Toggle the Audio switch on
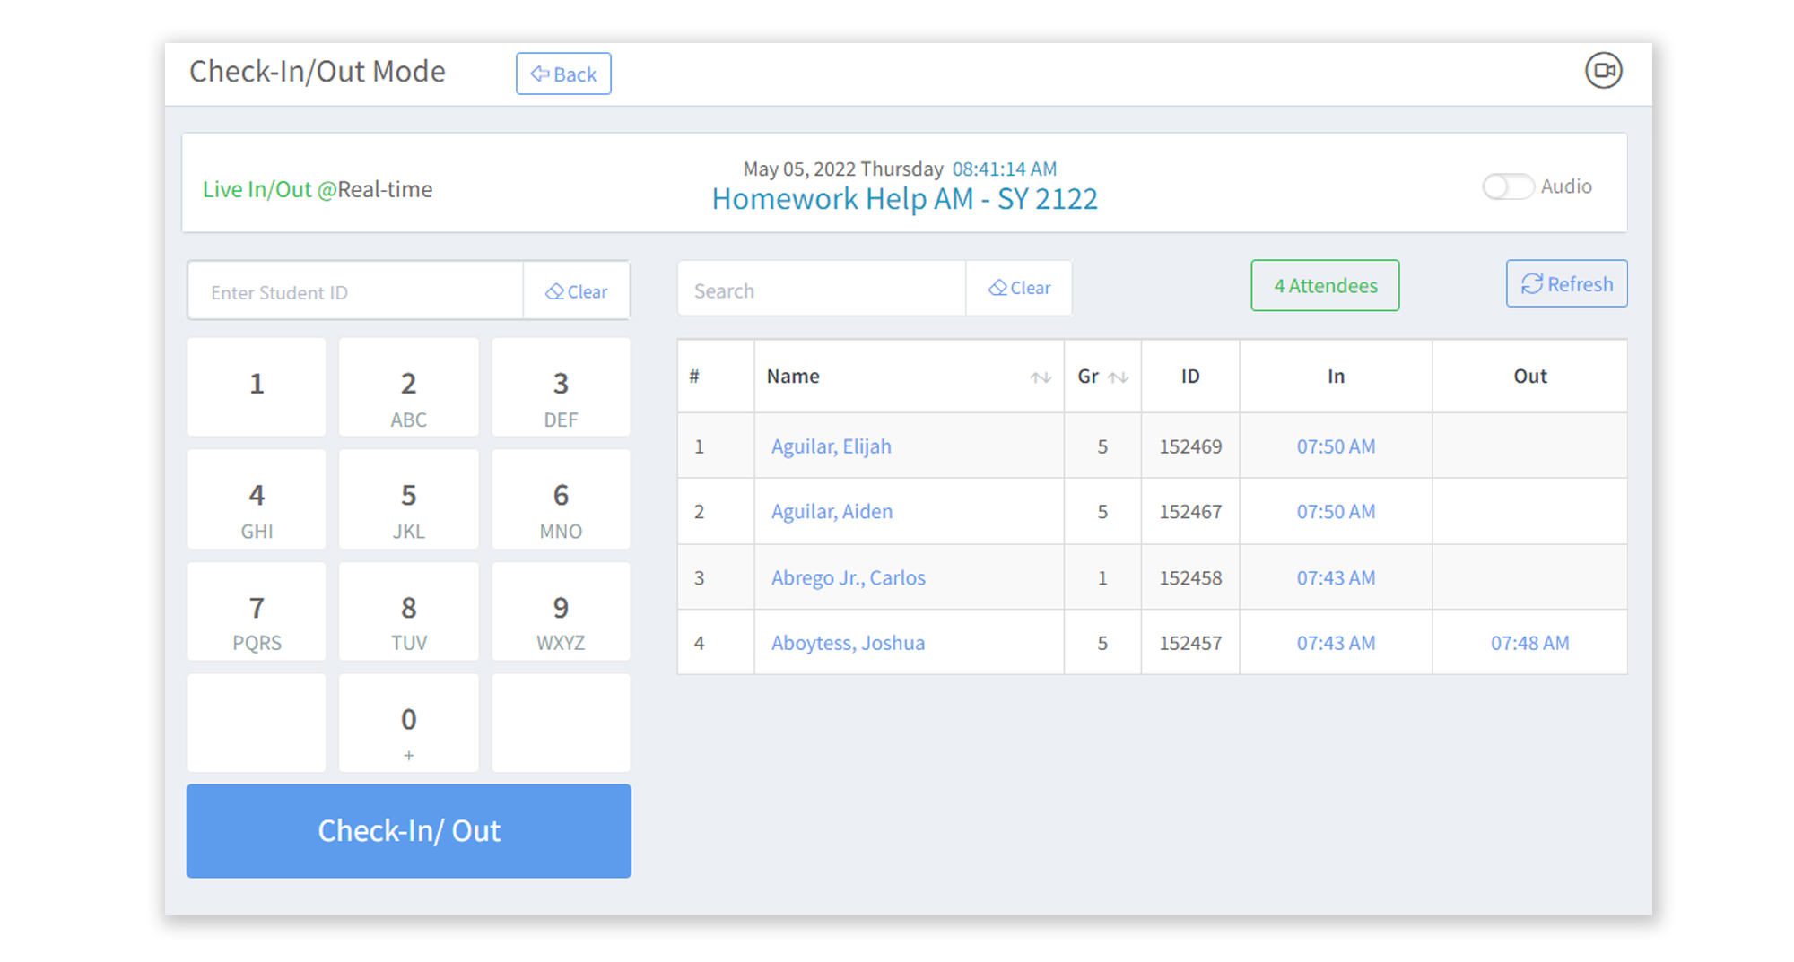The height and width of the screenshot is (962, 1794). pos(1507,186)
